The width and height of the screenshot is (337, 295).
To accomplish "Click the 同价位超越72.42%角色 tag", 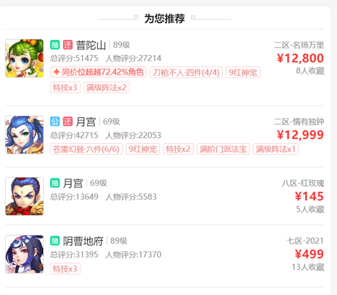I will coord(98,72).
